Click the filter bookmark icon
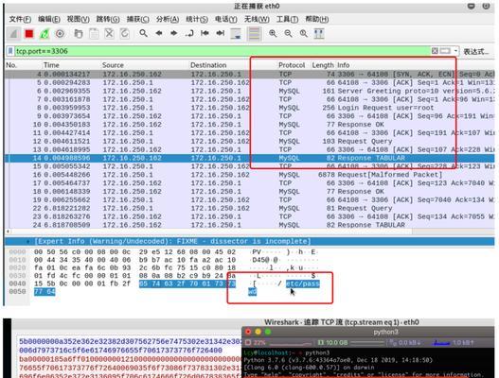Screen dimensions: 499x378 coord(10,51)
